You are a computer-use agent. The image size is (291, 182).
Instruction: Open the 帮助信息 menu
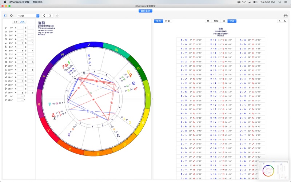tap(37, 2)
